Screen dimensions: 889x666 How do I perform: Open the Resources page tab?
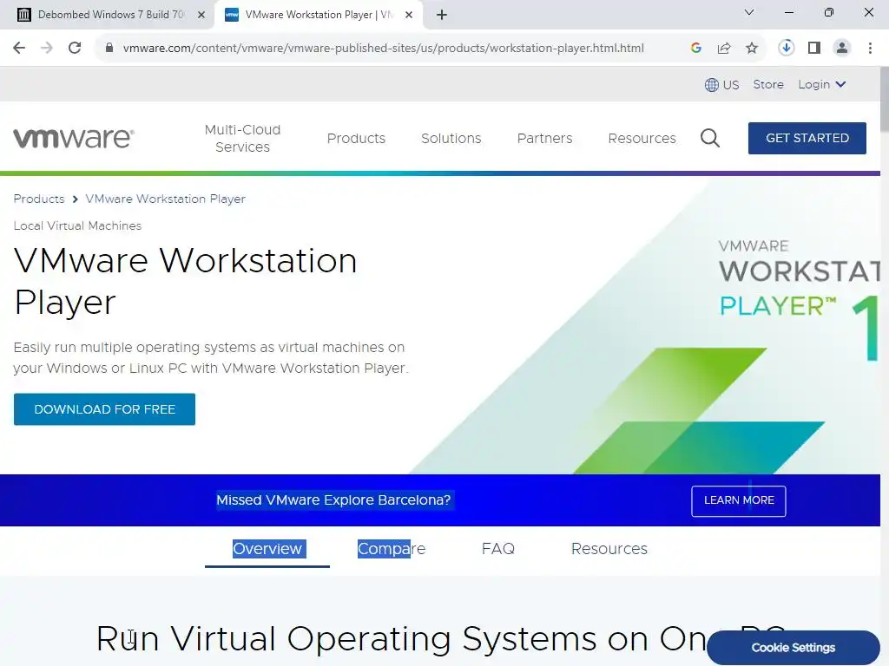(609, 549)
